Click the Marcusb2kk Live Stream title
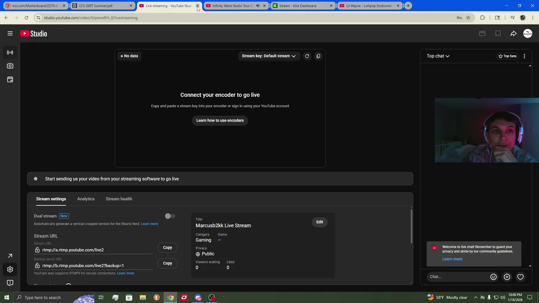 pos(223,226)
